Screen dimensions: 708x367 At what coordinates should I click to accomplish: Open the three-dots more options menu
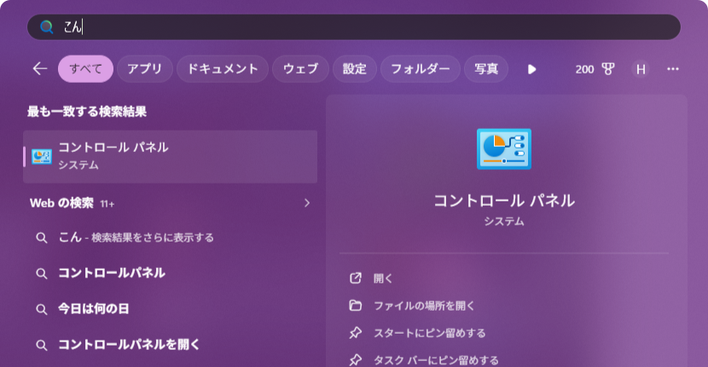coord(673,69)
